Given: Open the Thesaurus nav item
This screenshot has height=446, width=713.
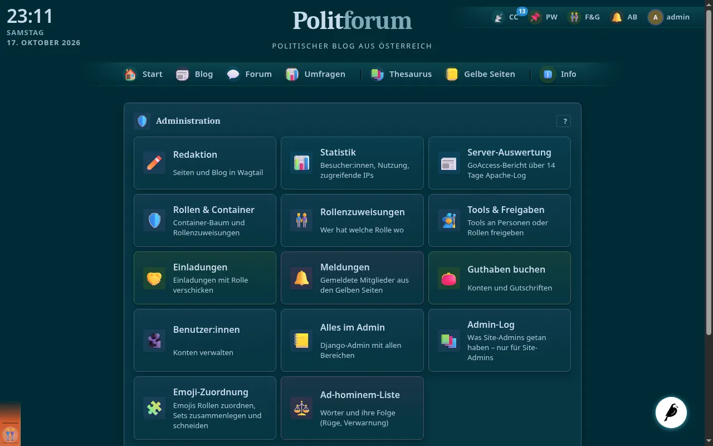Looking at the screenshot, I should pos(401,74).
